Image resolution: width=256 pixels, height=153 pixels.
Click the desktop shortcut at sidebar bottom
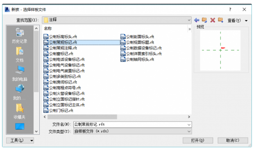[20, 126]
